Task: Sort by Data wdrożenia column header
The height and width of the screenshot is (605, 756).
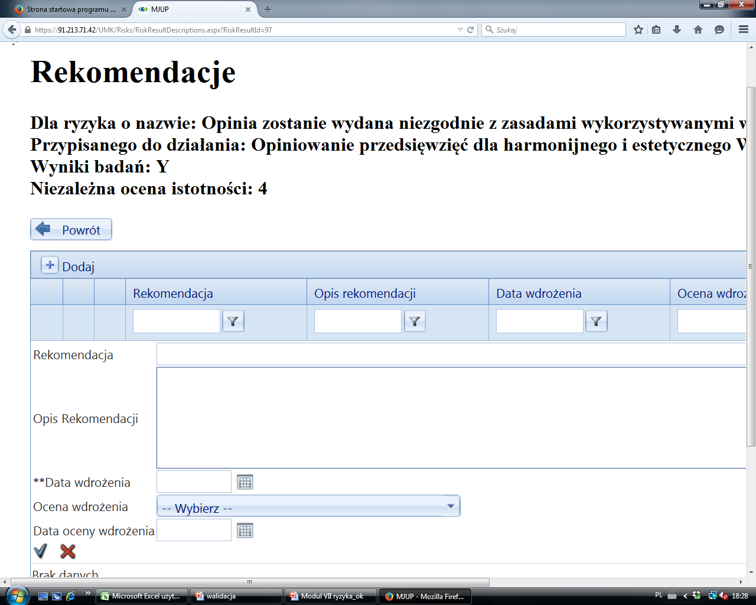Action: [539, 294]
